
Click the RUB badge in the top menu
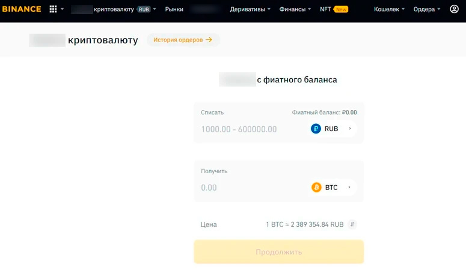pyautogui.click(x=144, y=9)
